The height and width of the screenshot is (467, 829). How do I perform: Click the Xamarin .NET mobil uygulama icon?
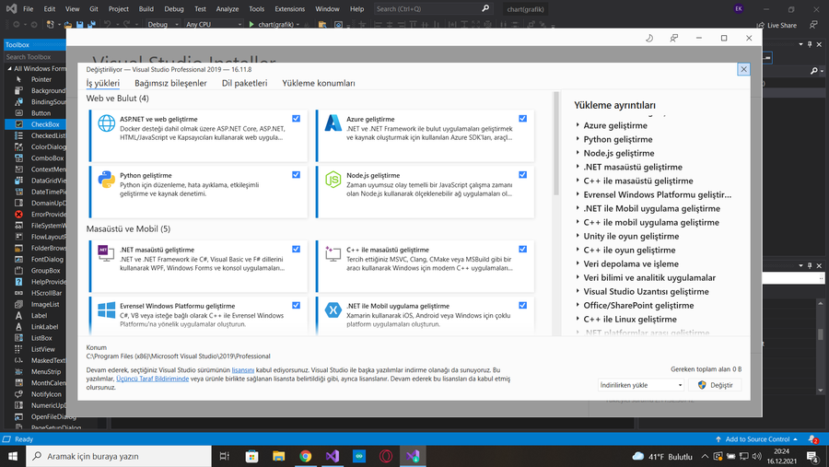333,310
